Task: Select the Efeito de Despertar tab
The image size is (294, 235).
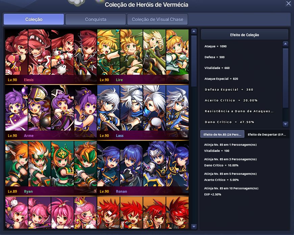Action: point(267,134)
